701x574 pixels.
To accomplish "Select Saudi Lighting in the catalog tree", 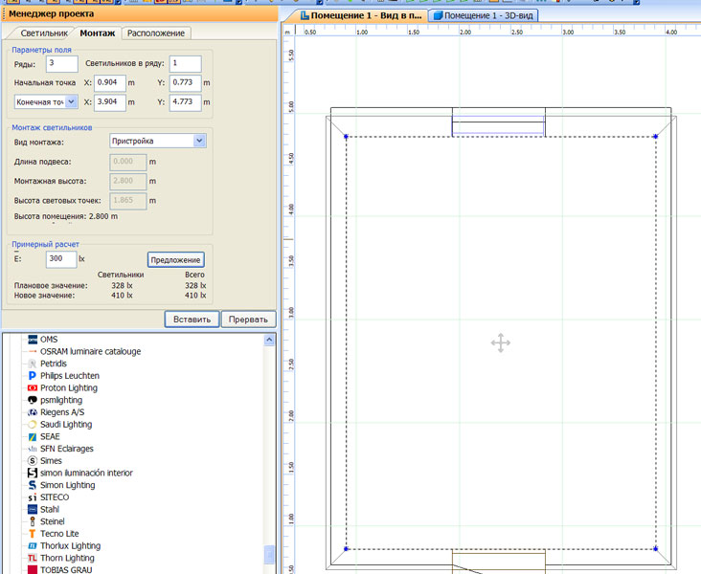I will coord(66,425).
